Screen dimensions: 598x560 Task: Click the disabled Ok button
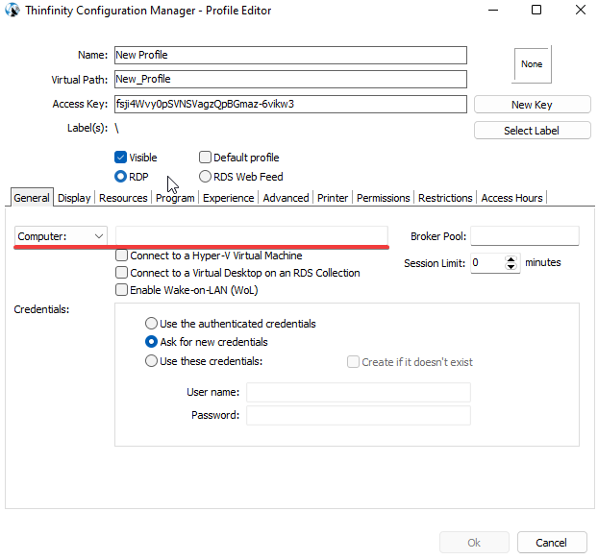[474, 542]
